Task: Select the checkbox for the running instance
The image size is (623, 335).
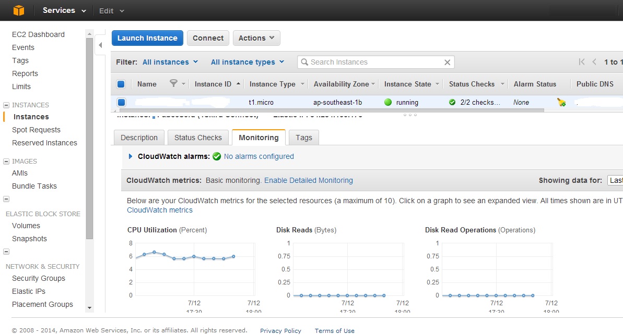Action: (x=121, y=102)
